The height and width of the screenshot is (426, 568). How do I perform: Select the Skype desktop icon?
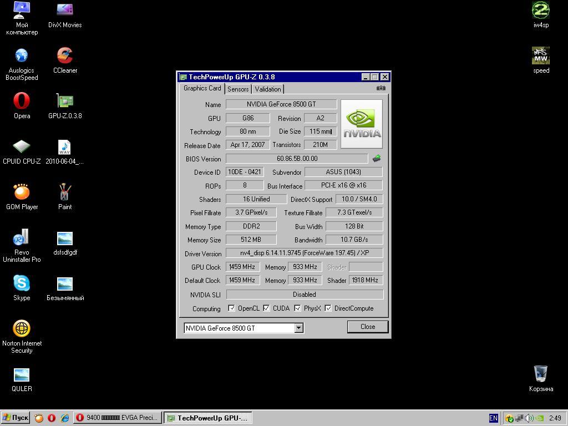[22, 283]
